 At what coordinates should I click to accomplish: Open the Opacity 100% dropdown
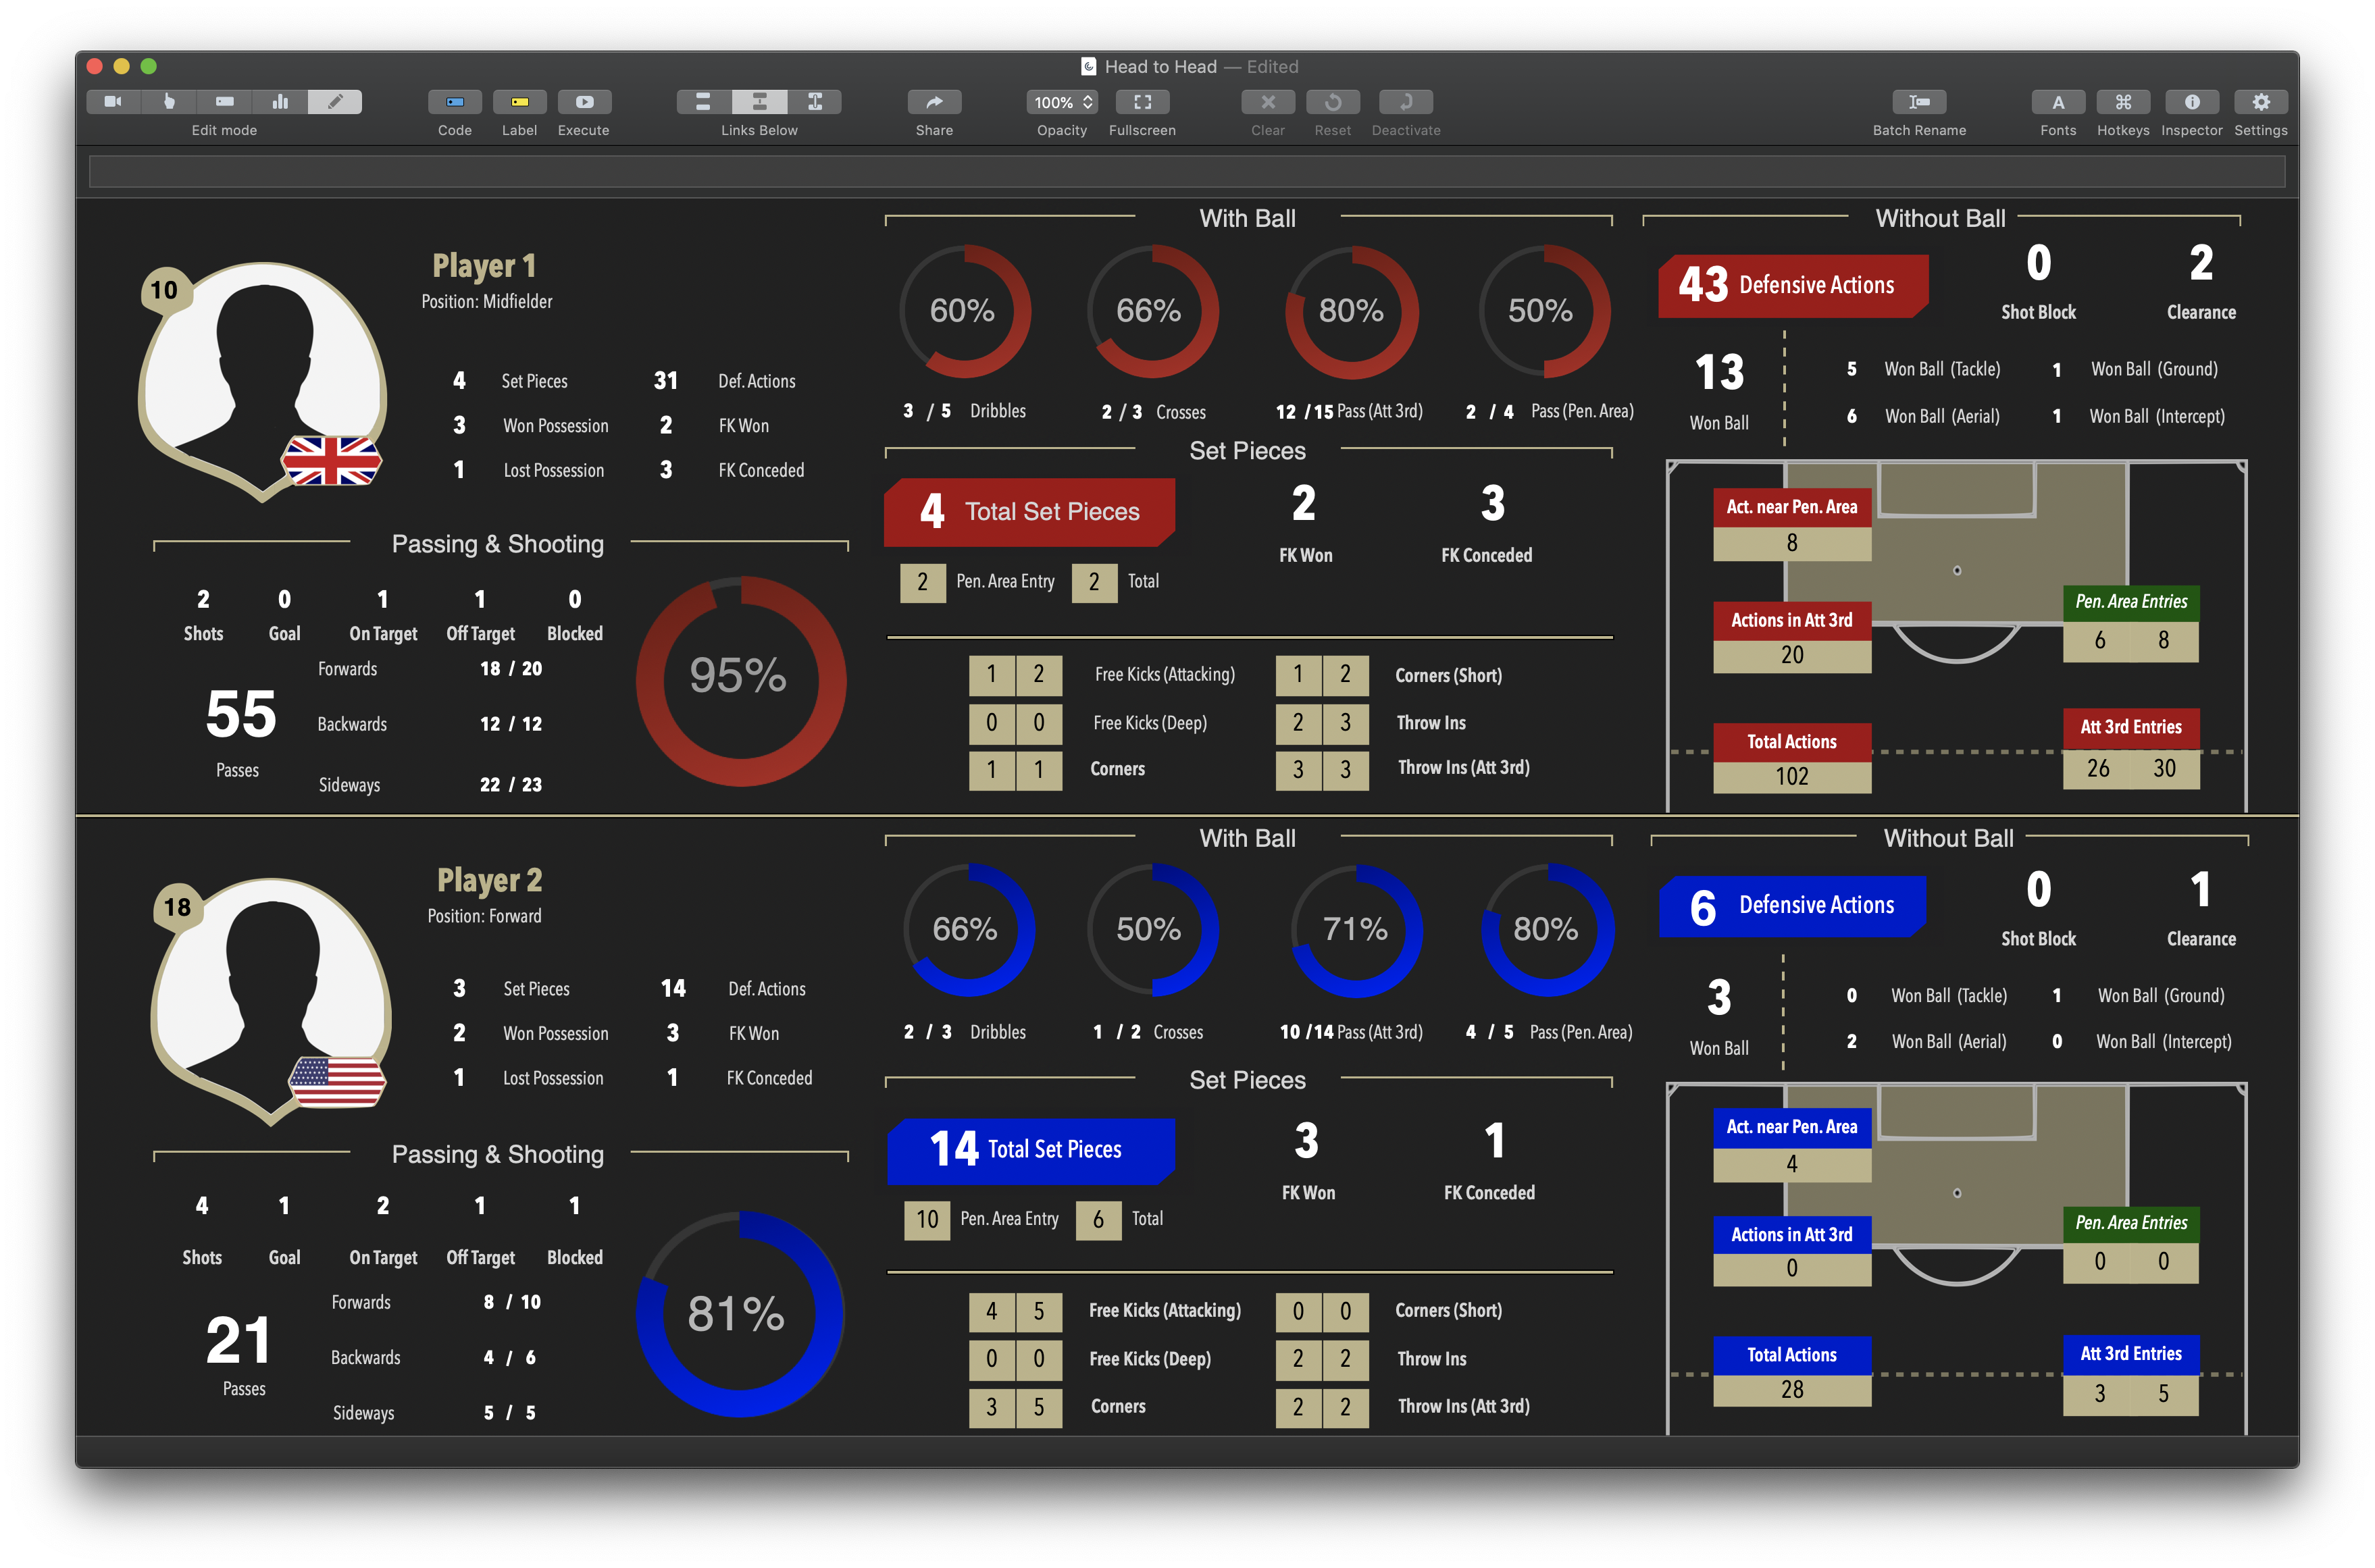coord(1062,102)
